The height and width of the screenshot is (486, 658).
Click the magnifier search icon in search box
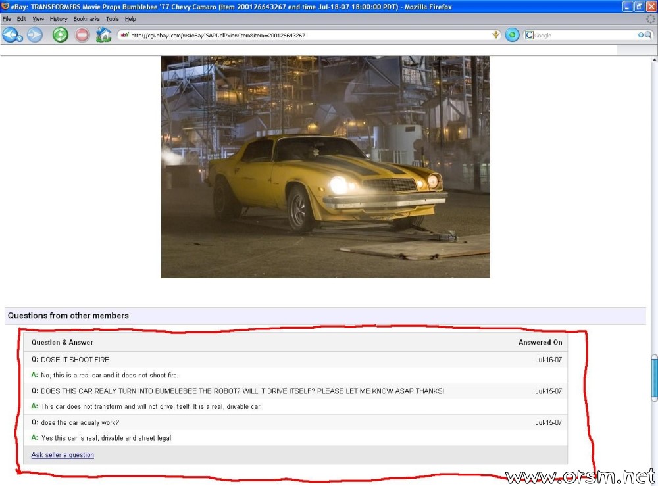point(648,36)
